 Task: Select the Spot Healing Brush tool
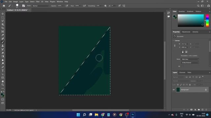pyautogui.click(x=3, y=39)
